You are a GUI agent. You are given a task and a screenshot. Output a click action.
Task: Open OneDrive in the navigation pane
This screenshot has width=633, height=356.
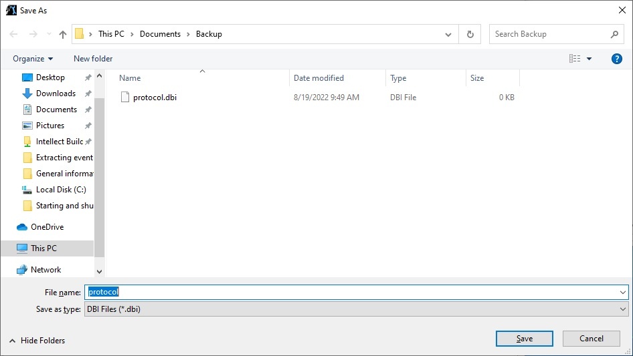[47, 227]
